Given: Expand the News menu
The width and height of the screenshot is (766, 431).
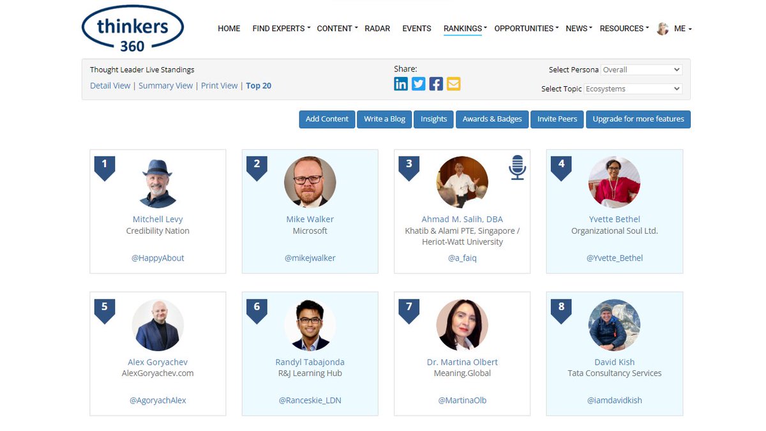Looking at the screenshot, I should point(579,29).
